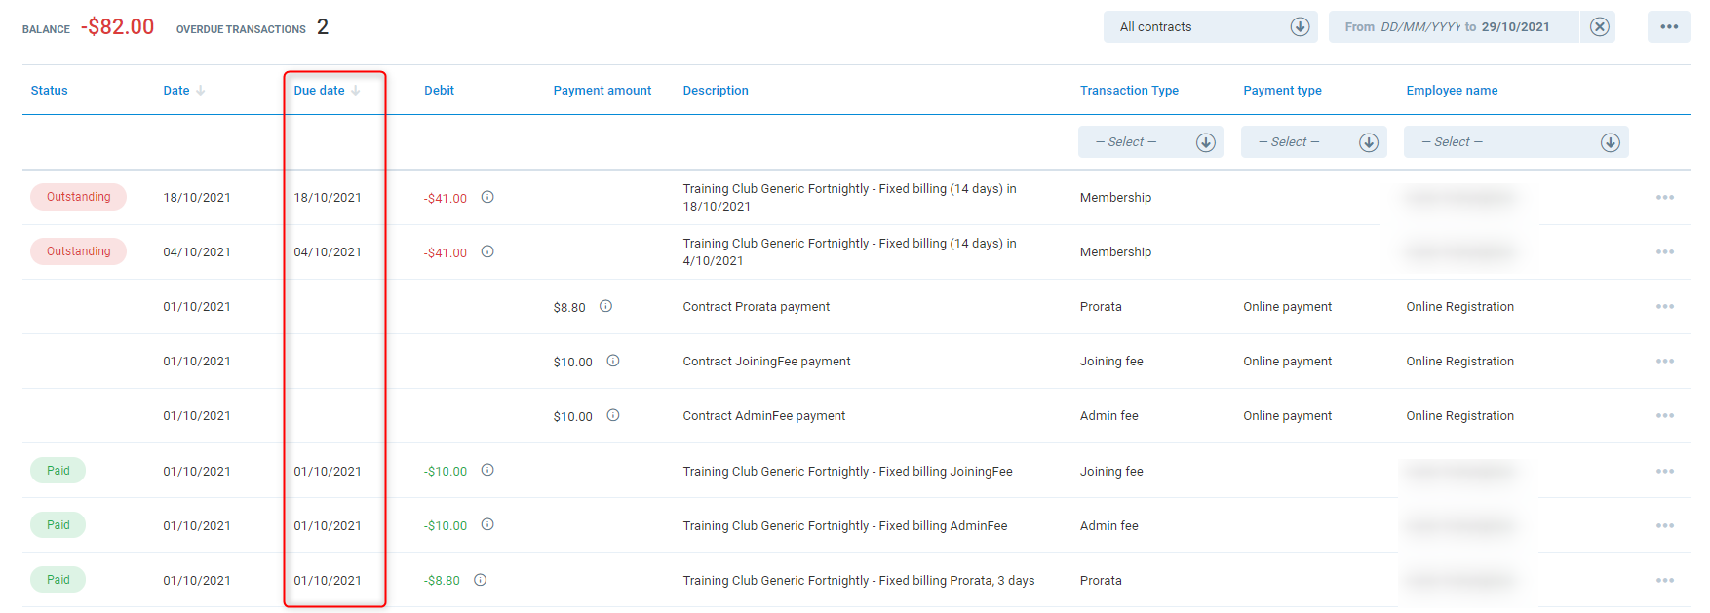Screen dimensions: 1710x613
Task: Open row actions for Contract JoiningFee payment
Action: 1665,362
